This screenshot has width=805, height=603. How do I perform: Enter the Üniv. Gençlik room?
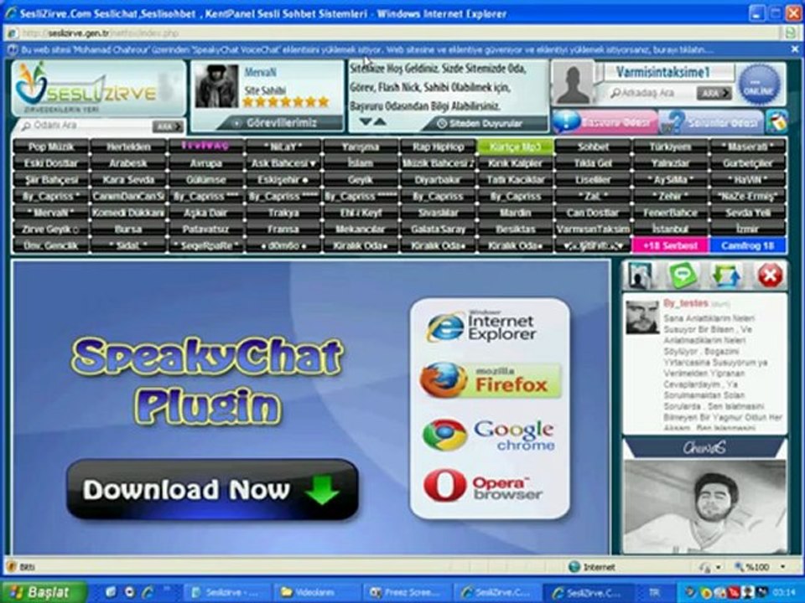[51, 245]
